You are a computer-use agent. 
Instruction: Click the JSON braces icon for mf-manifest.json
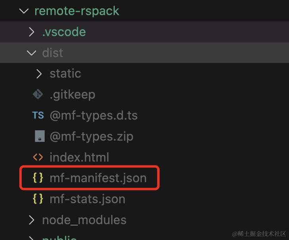[38, 178]
